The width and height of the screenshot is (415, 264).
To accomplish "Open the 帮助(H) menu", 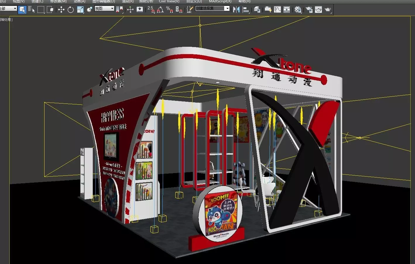I will click(244, 1).
